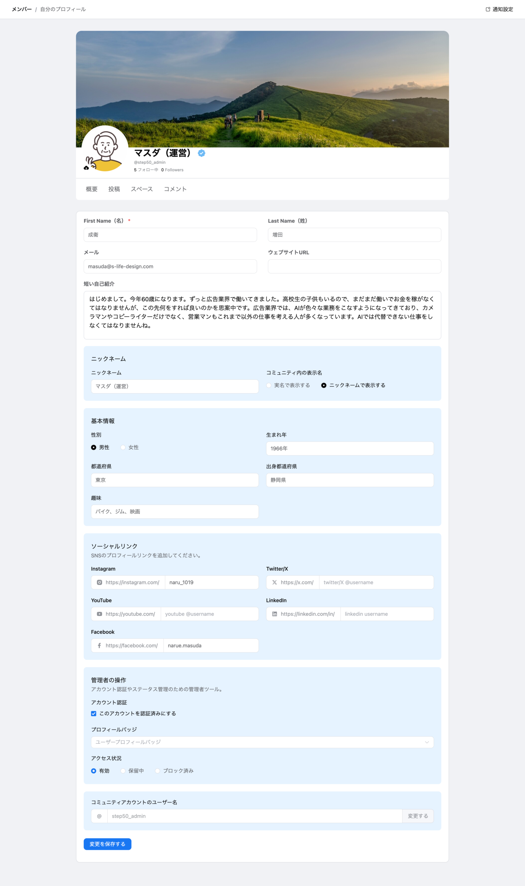
Task: Go to メンバー breadcrumb
Action: coord(22,9)
